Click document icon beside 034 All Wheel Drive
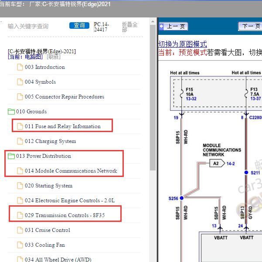262x262 pixels. 20,259
